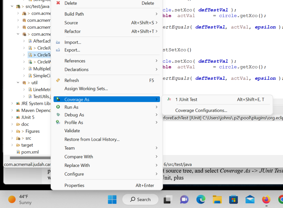283x208 pixels.
Task: Click the taskbar Search box
Action: (140, 199)
